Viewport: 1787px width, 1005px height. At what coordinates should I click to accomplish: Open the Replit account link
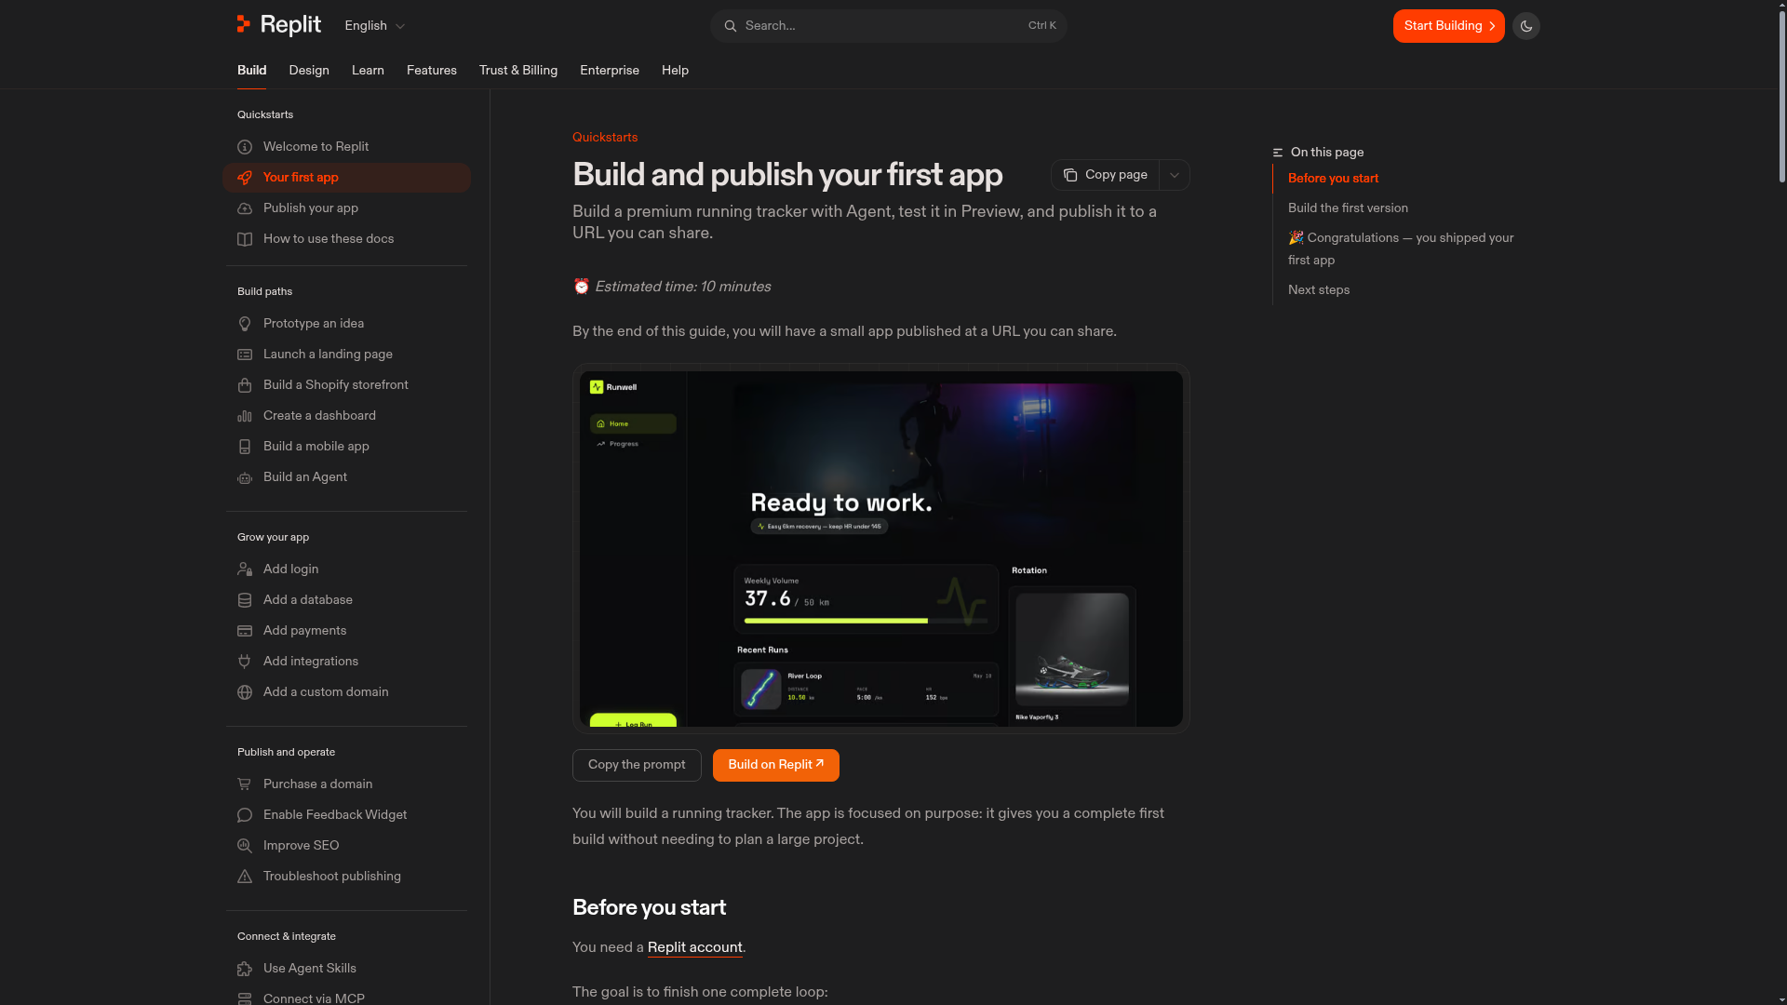point(695,947)
